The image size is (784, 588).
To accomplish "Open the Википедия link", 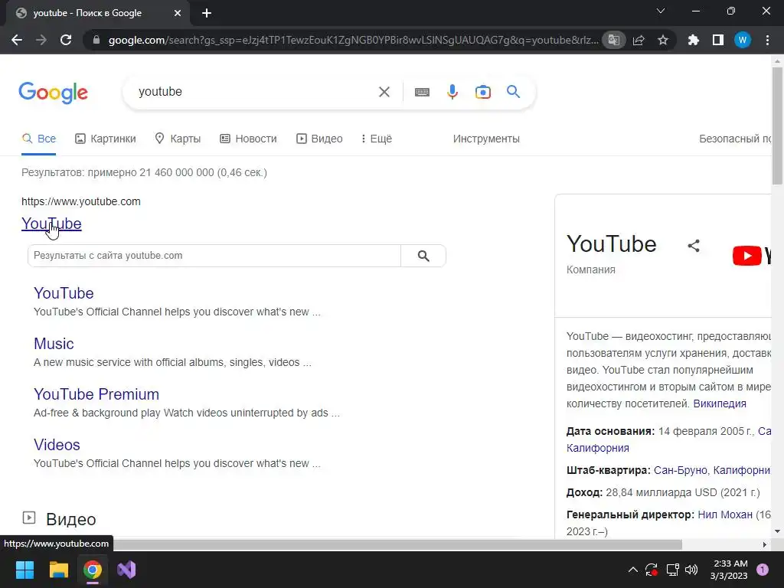I will click(720, 403).
